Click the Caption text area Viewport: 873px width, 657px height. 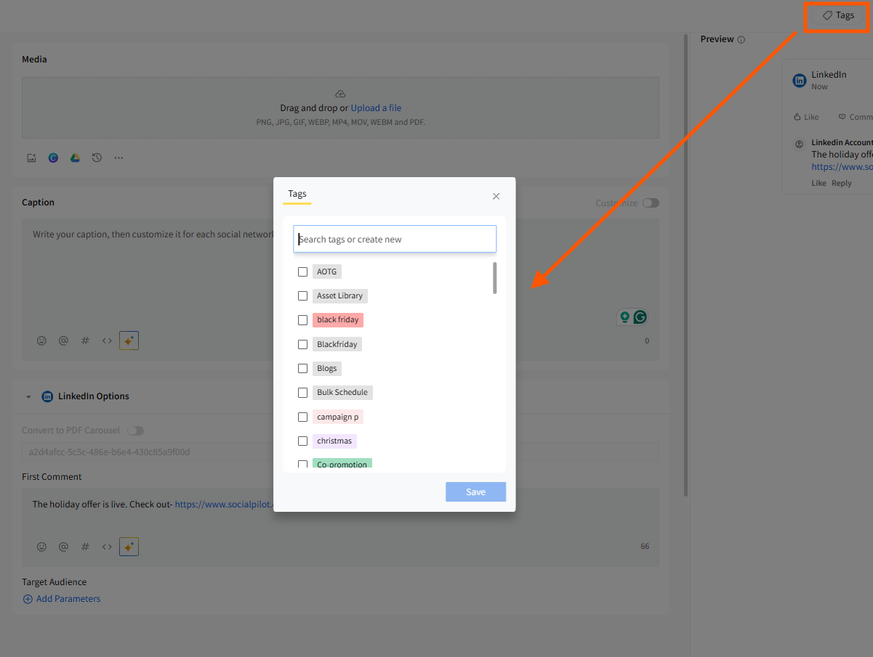340,289
